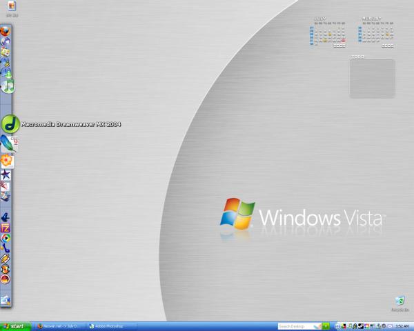414x331 pixels.
Task: Launch FileZilla from the dock
Action: [x=6, y=228]
